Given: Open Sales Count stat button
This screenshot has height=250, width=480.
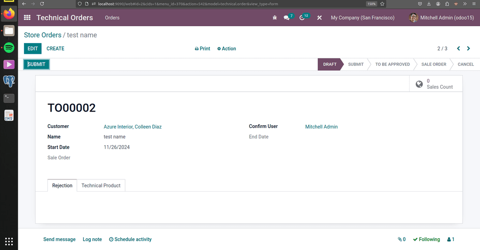Looking at the screenshot, I should click(x=436, y=84).
